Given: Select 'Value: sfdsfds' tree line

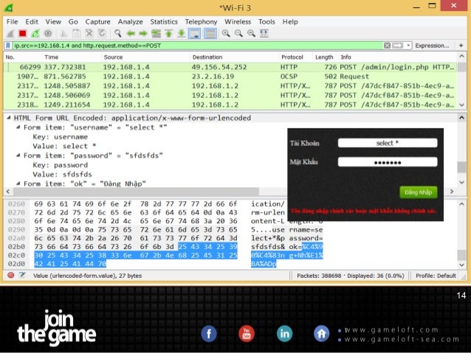Looking at the screenshot, I should [x=62, y=174].
